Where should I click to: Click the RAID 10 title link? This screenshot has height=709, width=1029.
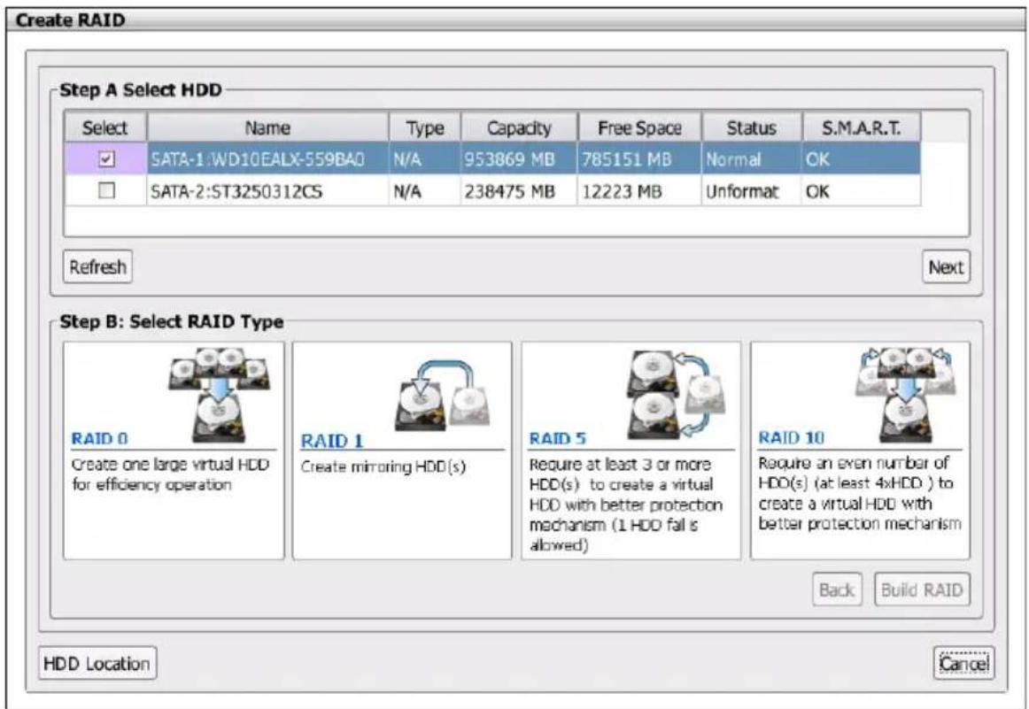click(x=791, y=437)
